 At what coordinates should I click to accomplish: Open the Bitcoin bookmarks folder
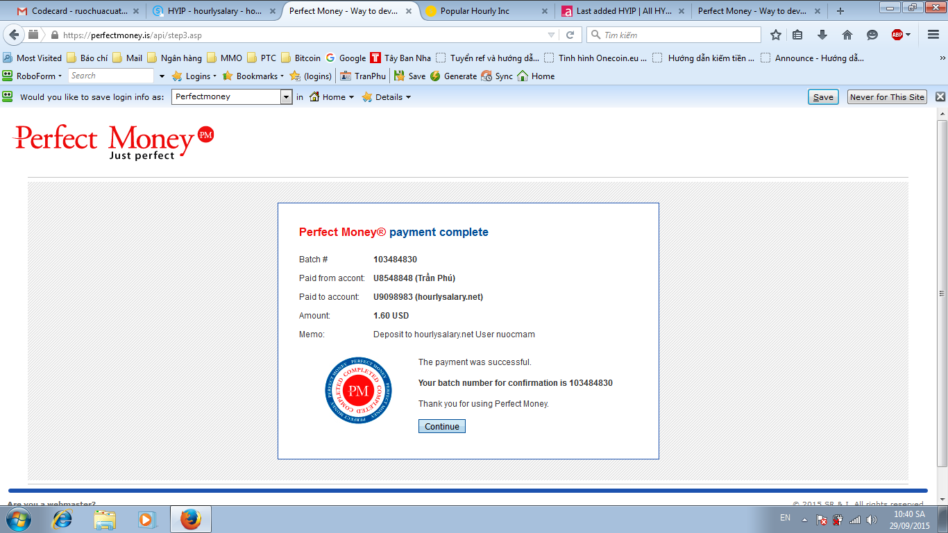point(301,58)
